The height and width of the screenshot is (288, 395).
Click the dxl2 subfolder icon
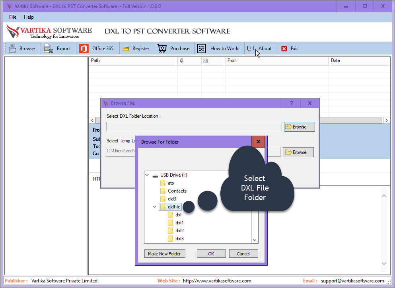click(x=171, y=231)
